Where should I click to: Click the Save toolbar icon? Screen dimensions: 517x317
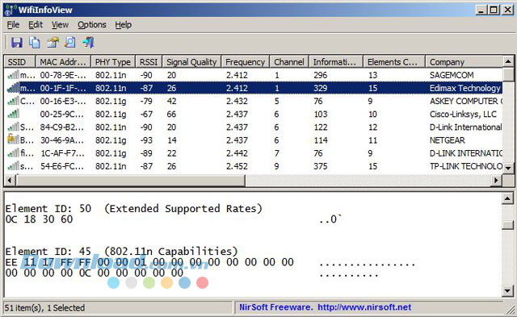pyautogui.click(x=16, y=43)
